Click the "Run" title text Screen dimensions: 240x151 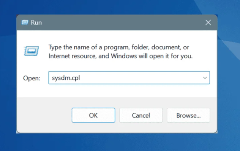coord(36,23)
